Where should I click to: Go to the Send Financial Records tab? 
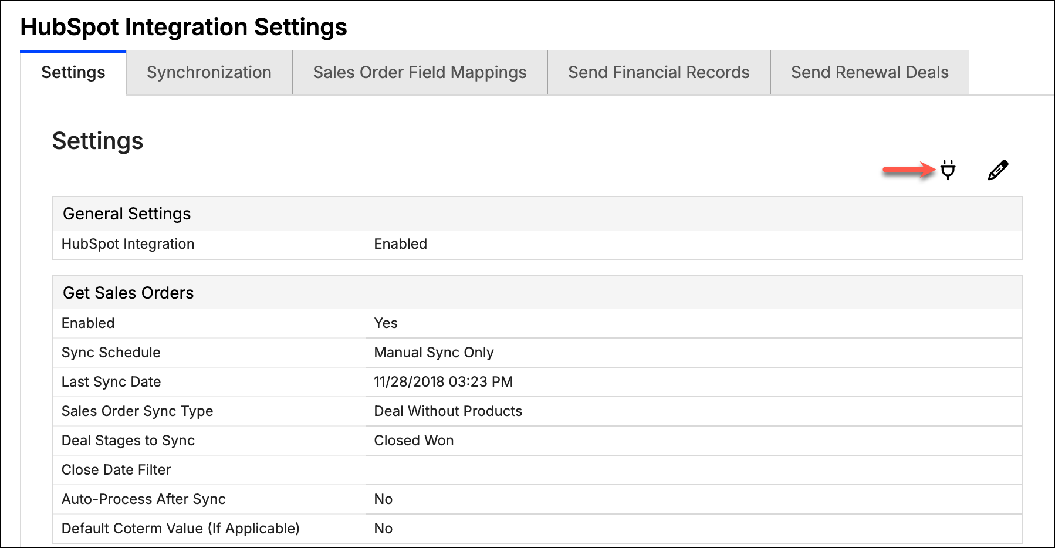(x=658, y=73)
